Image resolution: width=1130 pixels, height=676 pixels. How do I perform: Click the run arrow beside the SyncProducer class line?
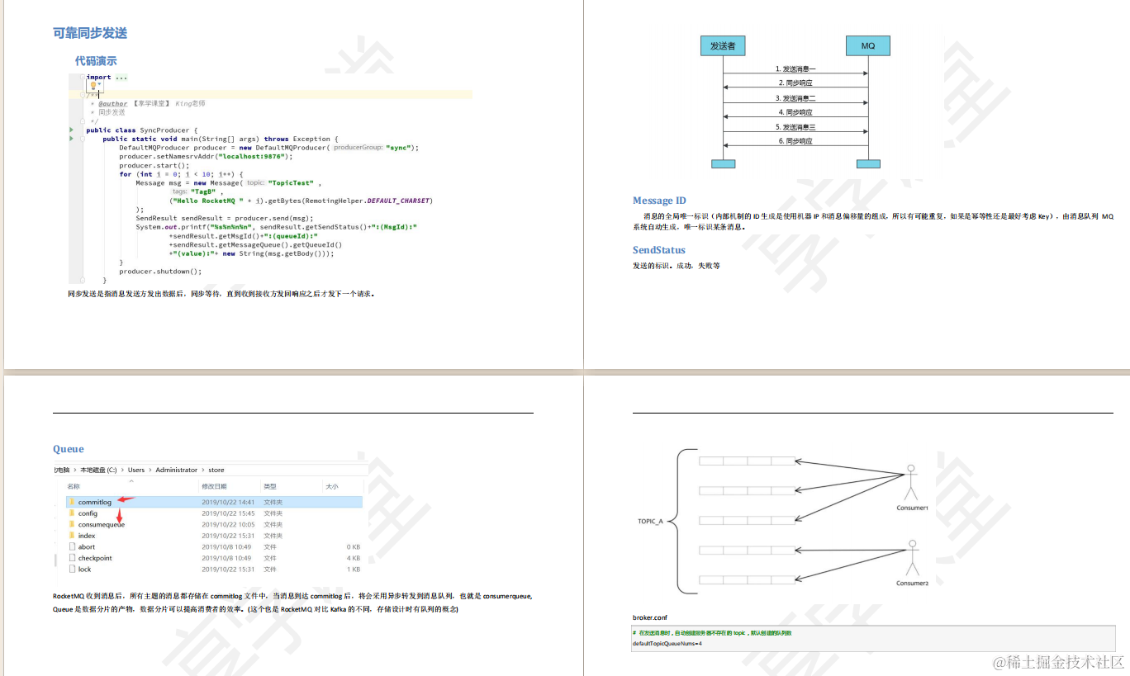click(72, 130)
